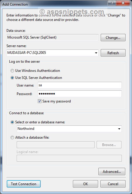Cancel the Add Connection dialog
The height and width of the screenshot is (194, 132).
point(113,184)
